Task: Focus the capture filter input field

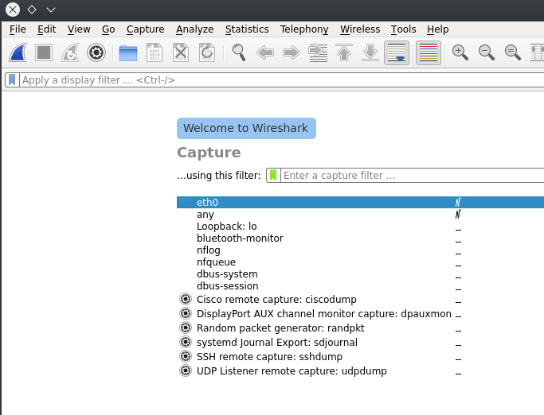Action: pos(412,175)
